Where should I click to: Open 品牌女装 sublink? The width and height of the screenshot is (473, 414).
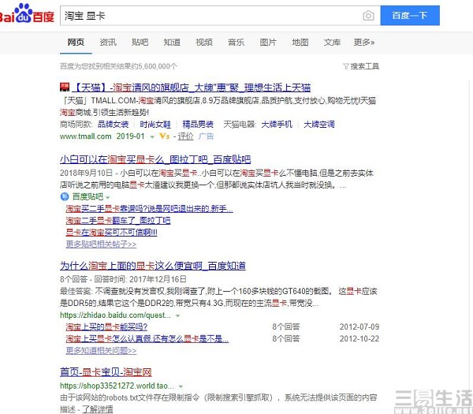[x=113, y=125]
